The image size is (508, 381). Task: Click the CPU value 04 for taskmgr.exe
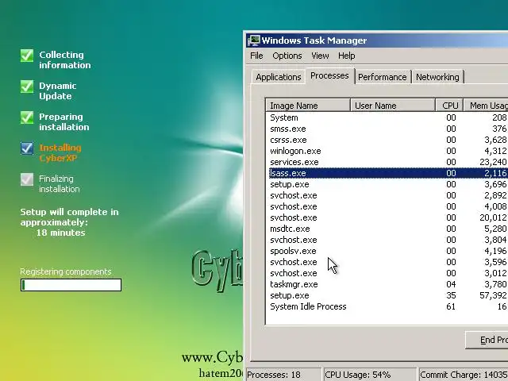coord(451,284)
